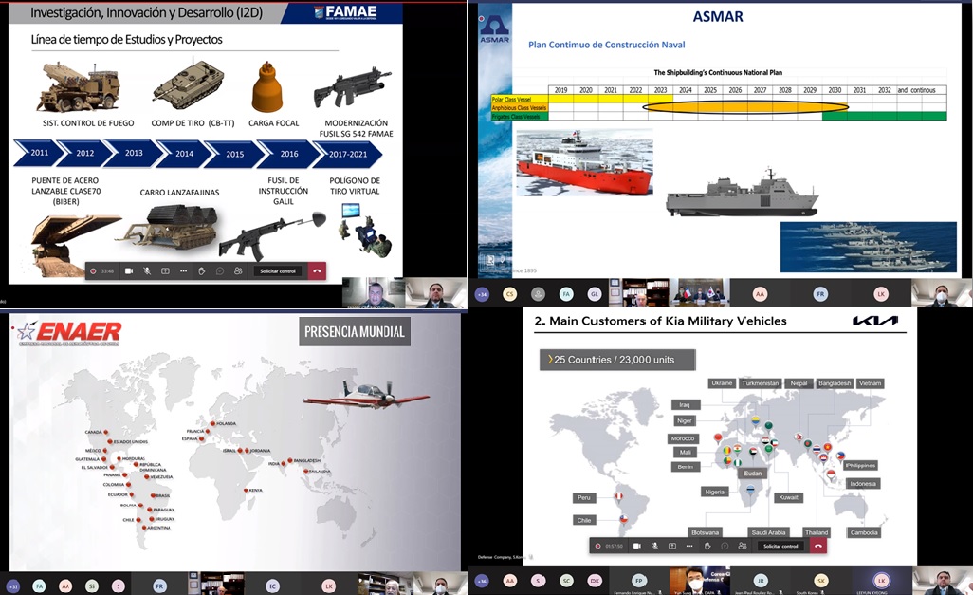
Task: Open share content in FAMAE meeting toolbar
Action: pyautogui.click(x=165, y=270)
